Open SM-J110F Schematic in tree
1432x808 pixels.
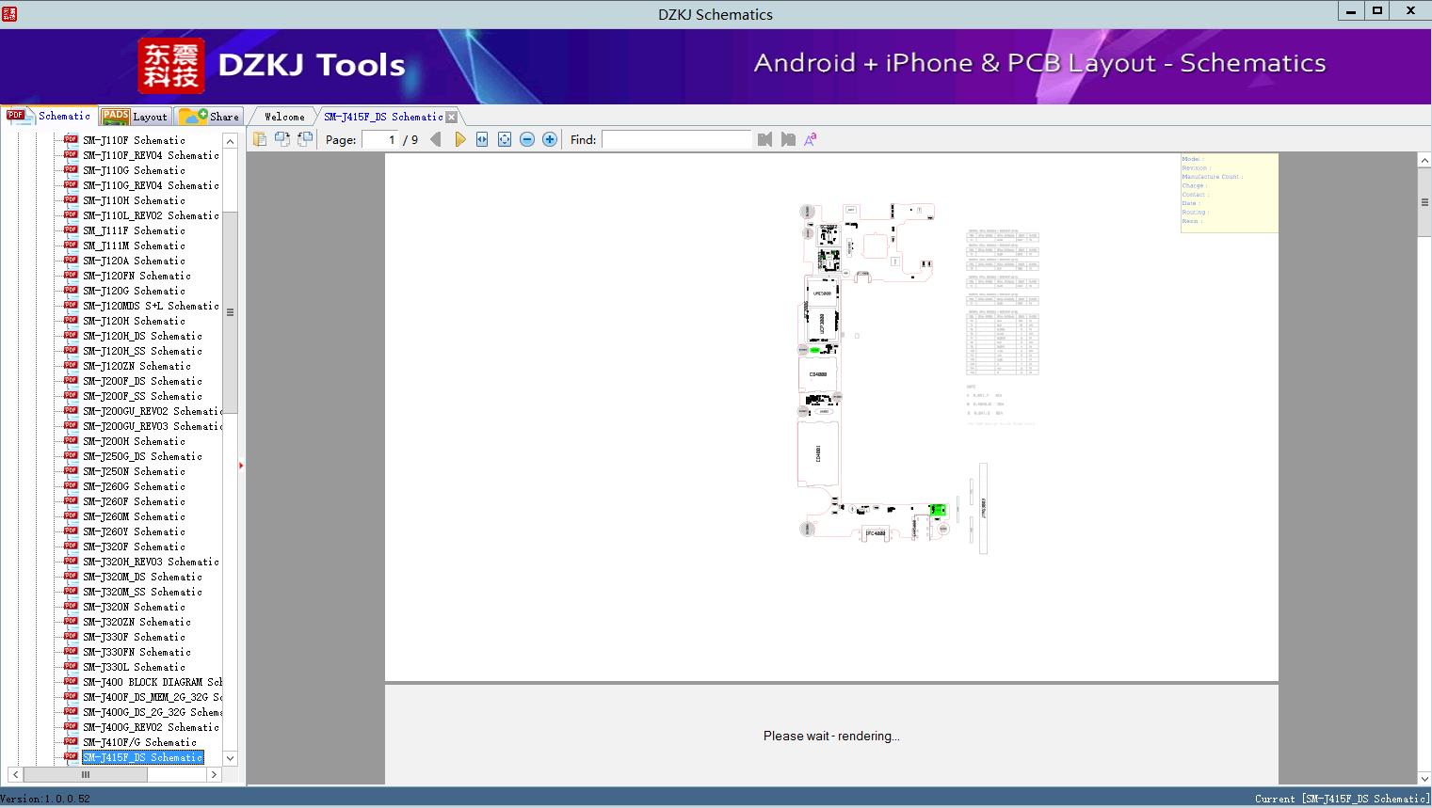pos(134,140)
